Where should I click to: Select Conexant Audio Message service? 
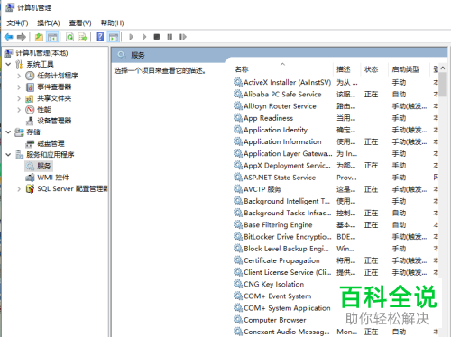click(336, 332)
